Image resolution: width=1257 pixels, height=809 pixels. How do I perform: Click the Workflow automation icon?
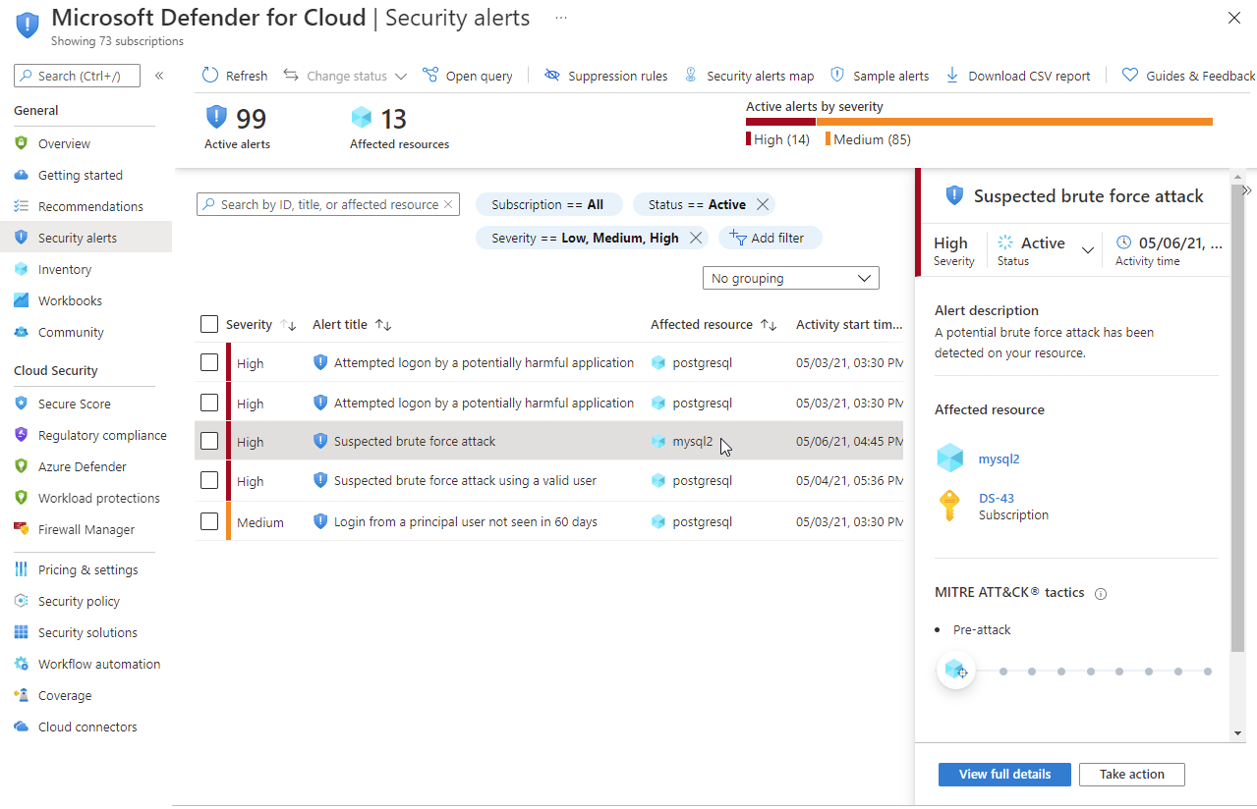[x=22, y=664]
